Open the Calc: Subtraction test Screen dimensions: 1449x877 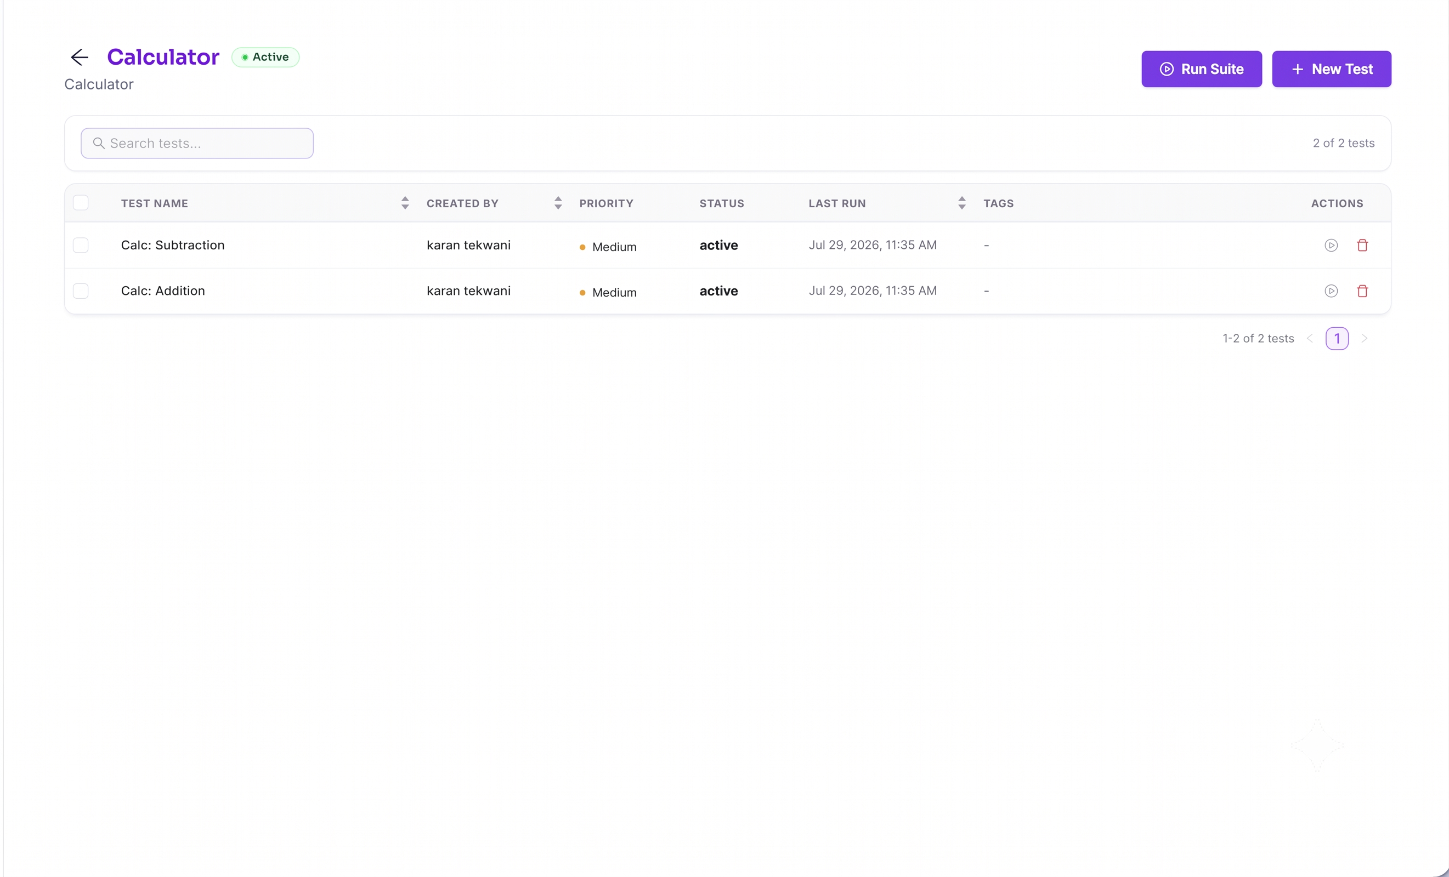pos(173,245)
